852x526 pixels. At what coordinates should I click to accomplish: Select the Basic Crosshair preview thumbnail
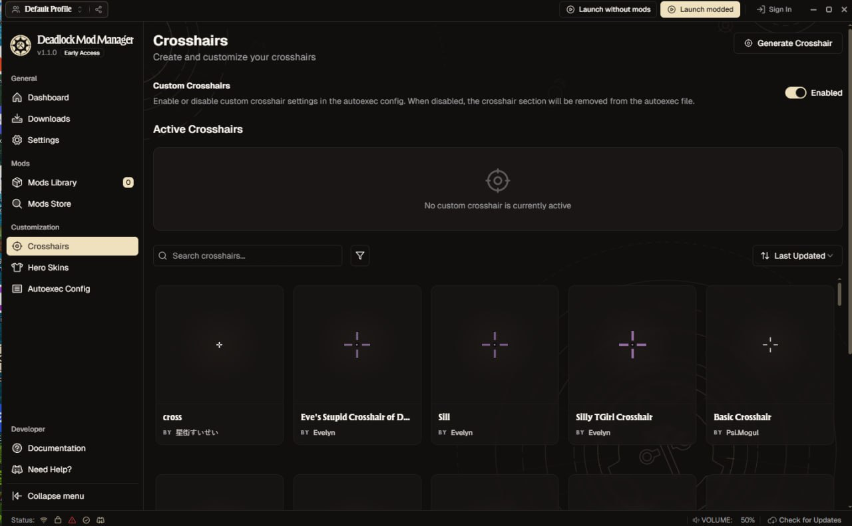(x=770, y=344)
